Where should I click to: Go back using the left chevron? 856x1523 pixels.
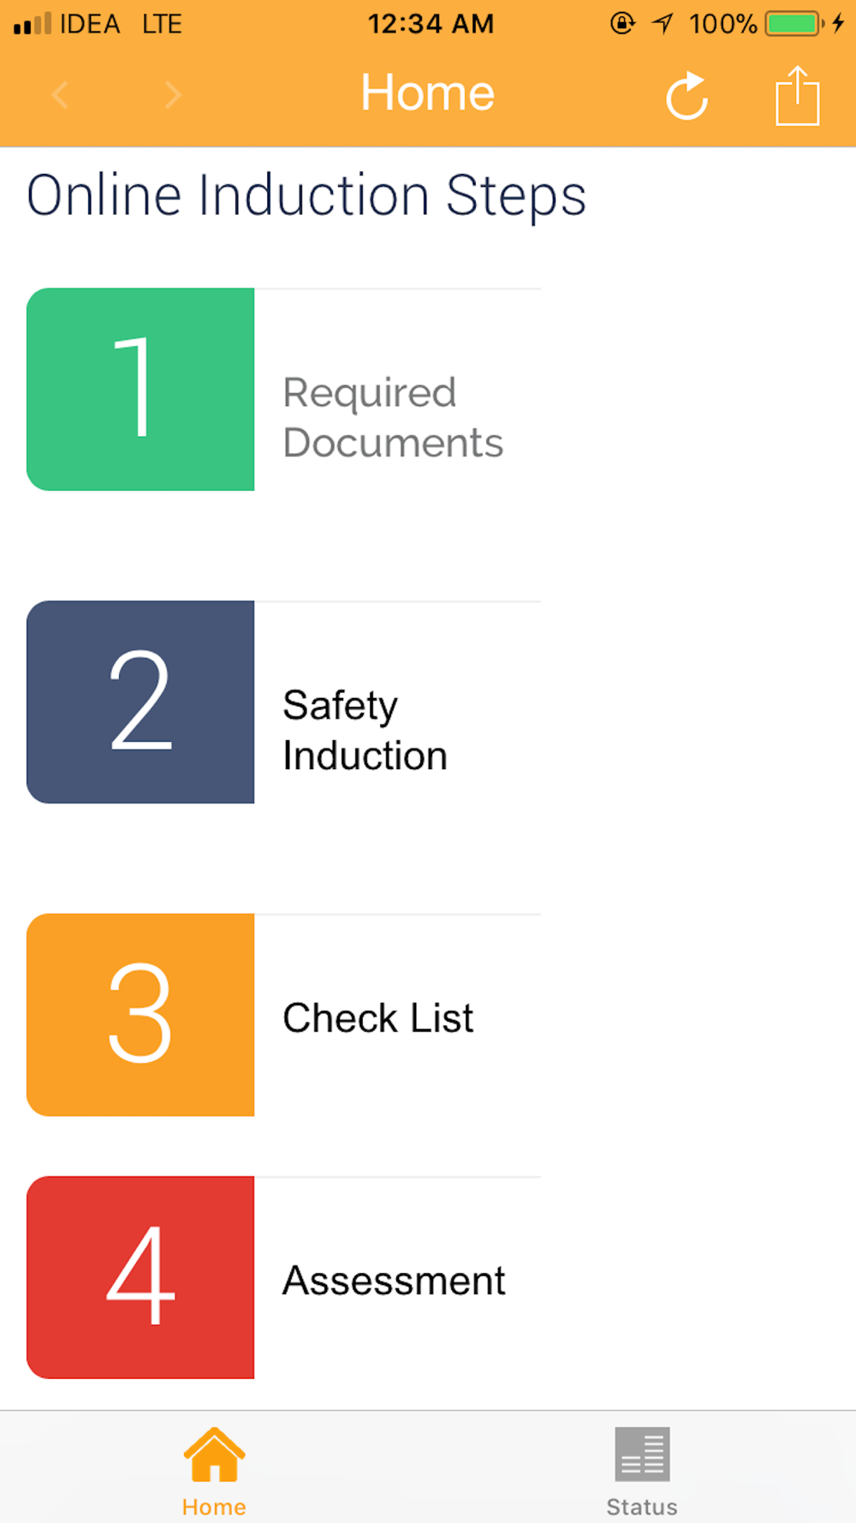click(x=60, y=94)
